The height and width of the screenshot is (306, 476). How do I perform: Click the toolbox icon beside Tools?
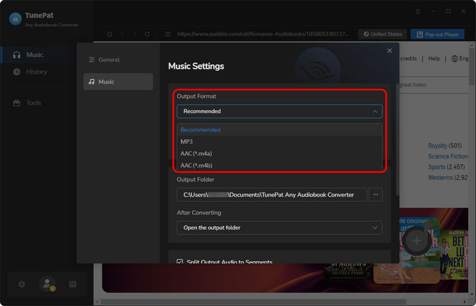point(17,103)
